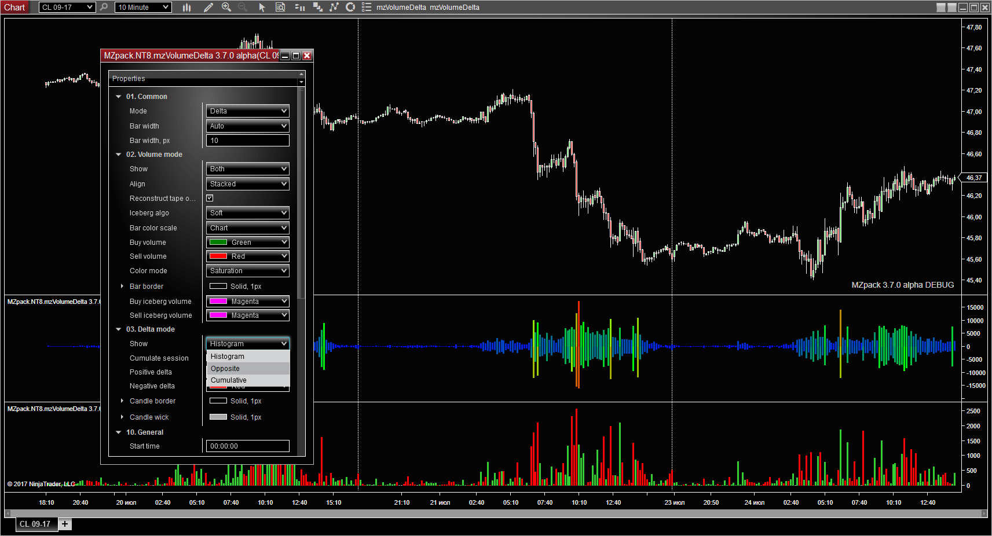The image size is (992, 536).
Task: Click the instrument search magnifier icon
Action: point(104,8)
